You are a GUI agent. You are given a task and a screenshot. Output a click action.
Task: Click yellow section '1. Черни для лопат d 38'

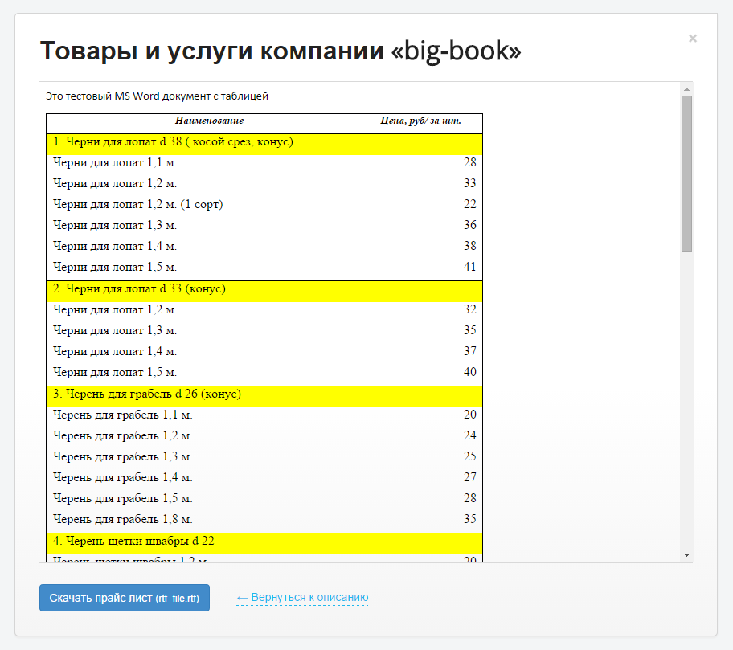click(x=173, y=142)
